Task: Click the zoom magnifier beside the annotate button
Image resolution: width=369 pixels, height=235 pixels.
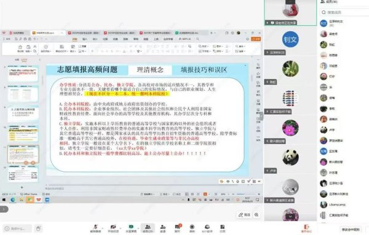Action: coord(256,215)
